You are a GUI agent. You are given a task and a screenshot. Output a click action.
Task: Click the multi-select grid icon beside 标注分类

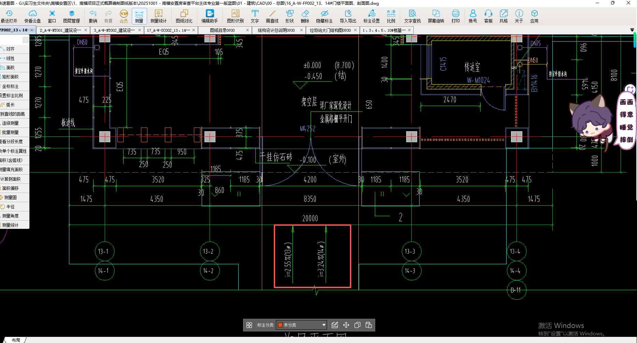coord(249,325)
